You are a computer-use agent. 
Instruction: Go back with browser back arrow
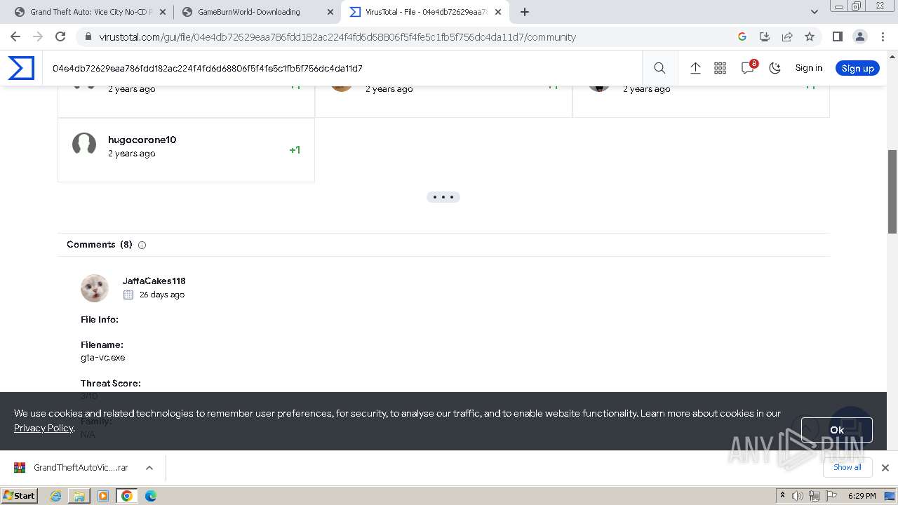(x=15, y=36)
